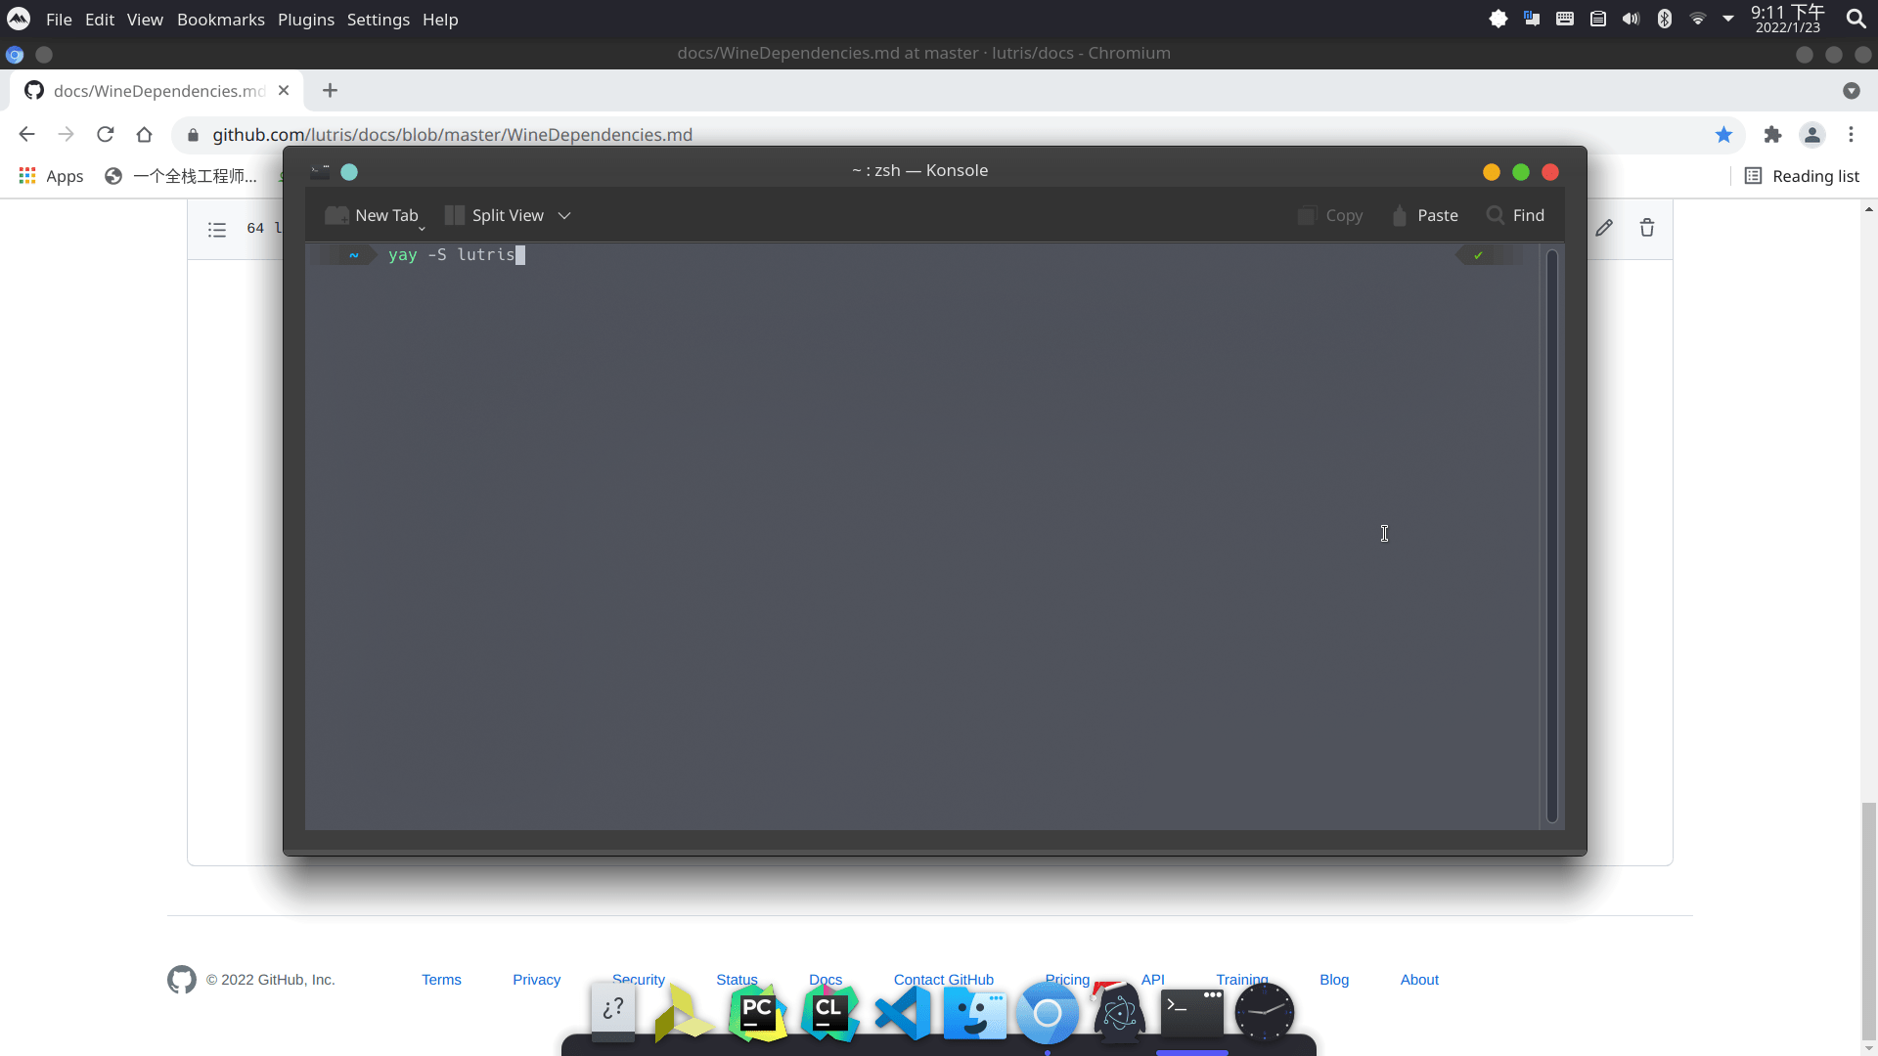Click the teal pin dot in Konsole title bar
The image size is (1878, 1056).
[x=349, y=172]
